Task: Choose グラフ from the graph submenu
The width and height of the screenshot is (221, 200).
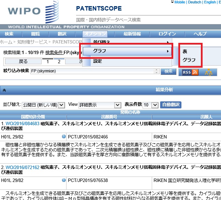Action: click(x=189, y=60)
